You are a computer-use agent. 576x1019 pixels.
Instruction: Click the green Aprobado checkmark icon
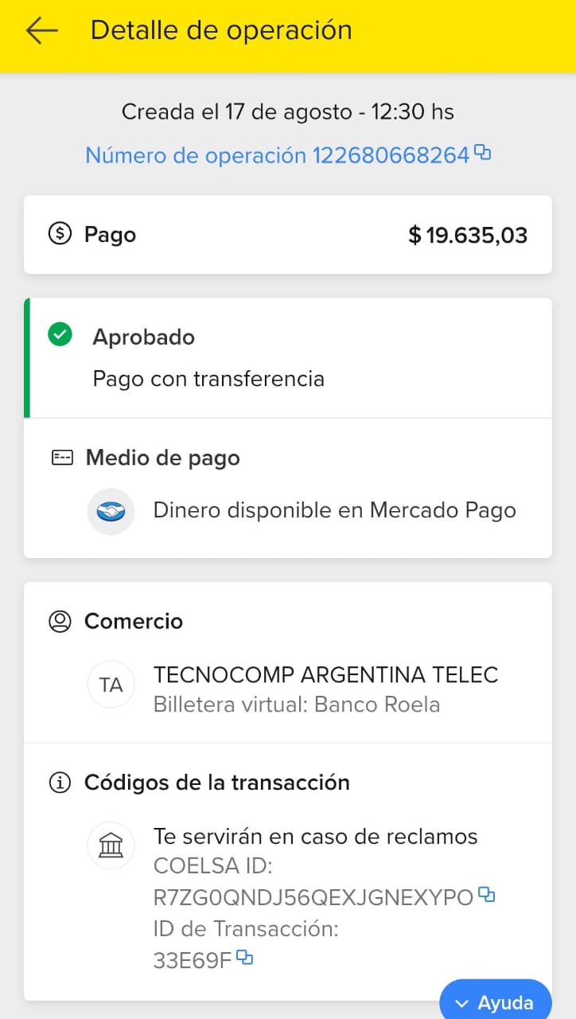[x=60, y=336]
